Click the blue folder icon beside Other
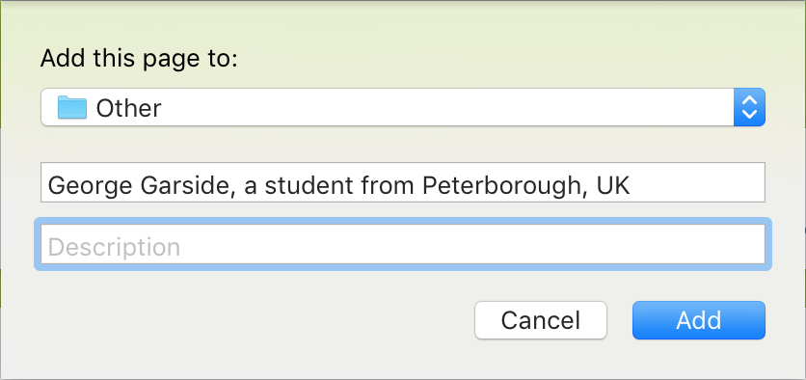Screen dimensions: 806x380 point(72,107)
